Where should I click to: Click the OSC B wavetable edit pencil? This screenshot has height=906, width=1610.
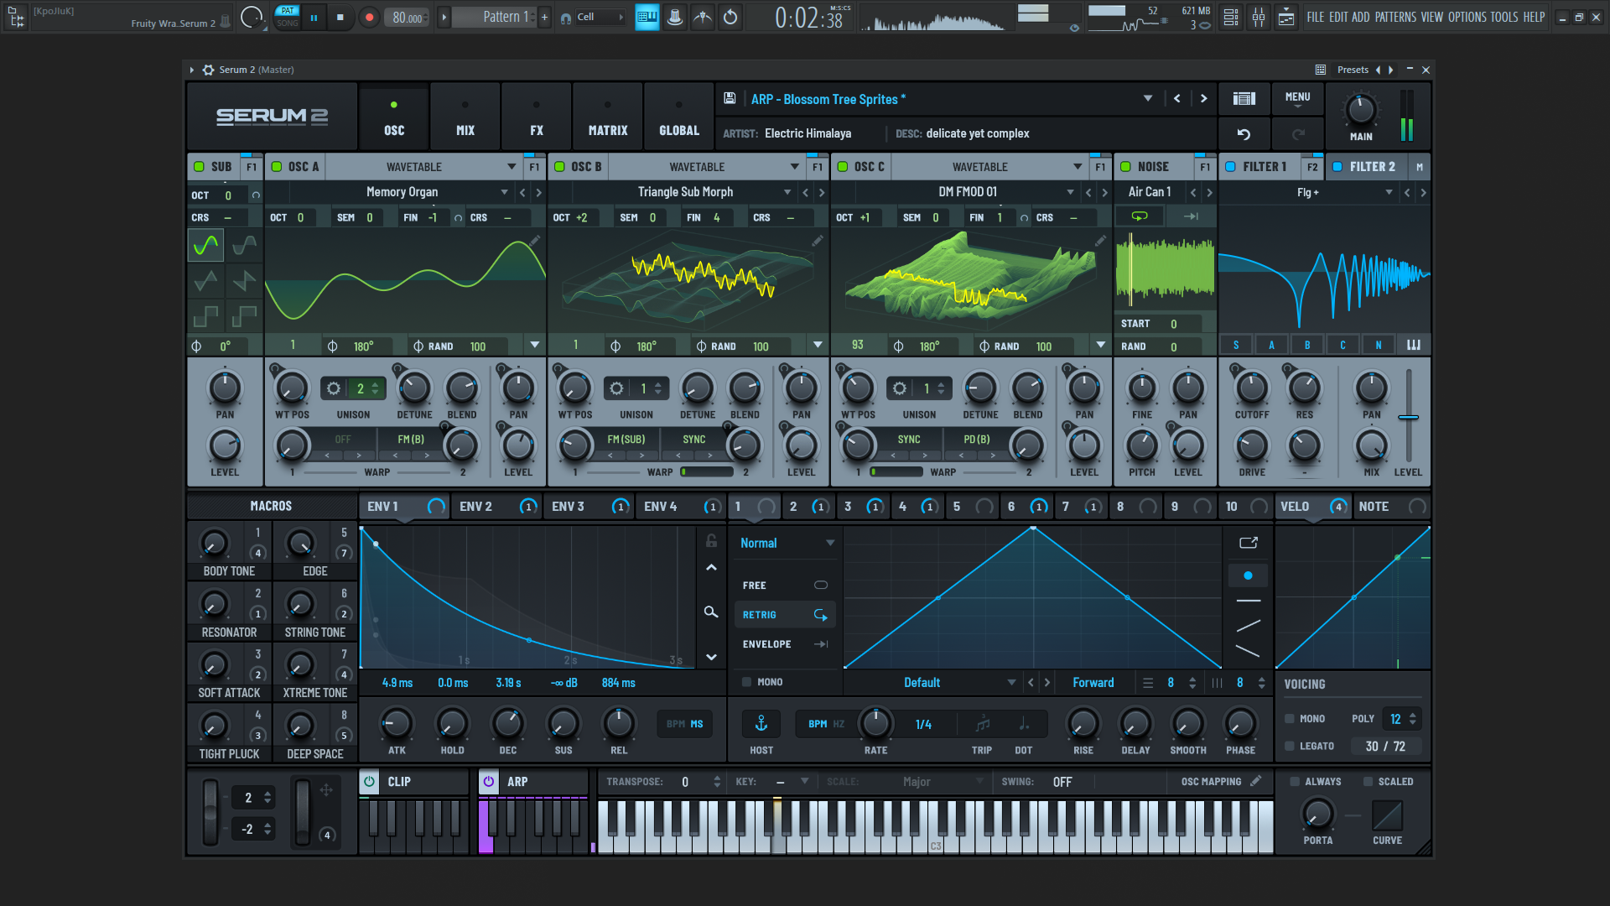pos(817,241)
